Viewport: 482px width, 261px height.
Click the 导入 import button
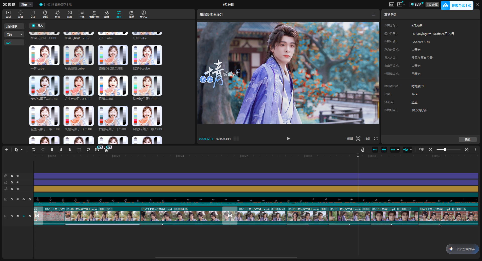point(37,26)
